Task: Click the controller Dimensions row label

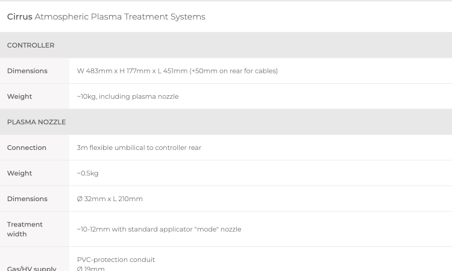Action: tap(27, 71)
